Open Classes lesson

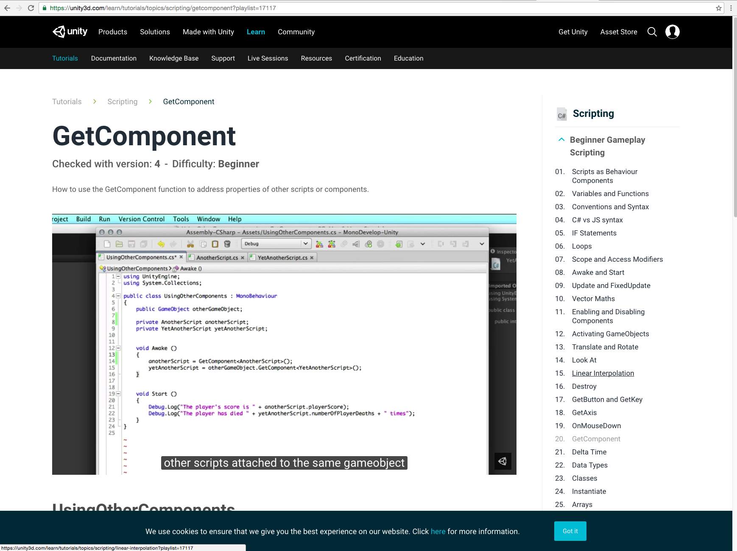(584, 478)
